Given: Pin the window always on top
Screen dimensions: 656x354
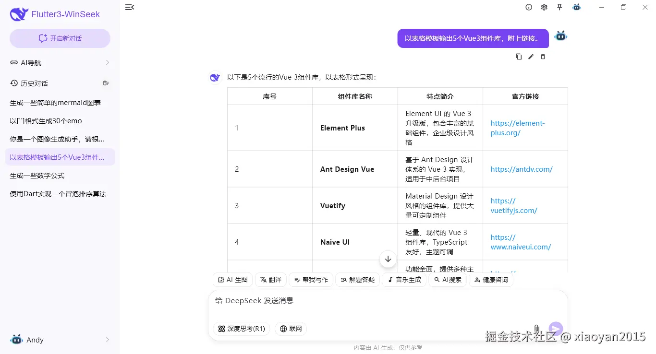Looking at the screenshot, I should 559,7.
